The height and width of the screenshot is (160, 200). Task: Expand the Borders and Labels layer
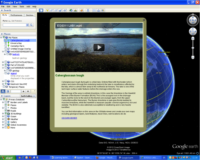point(3,102)
